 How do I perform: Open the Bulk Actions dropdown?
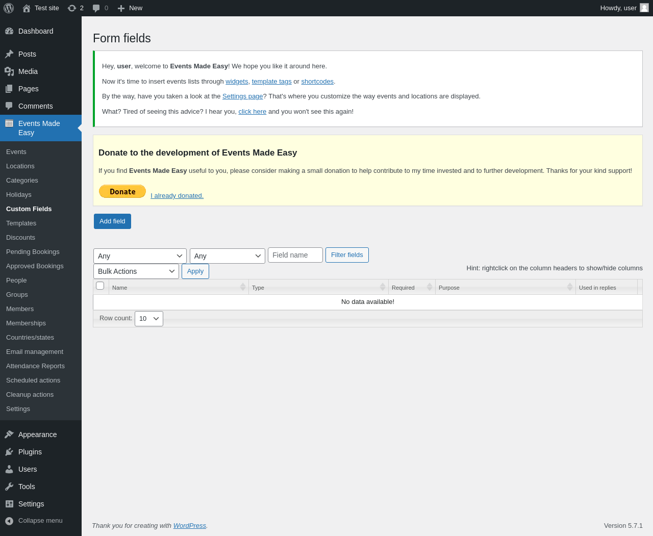[x=136, y=271]
